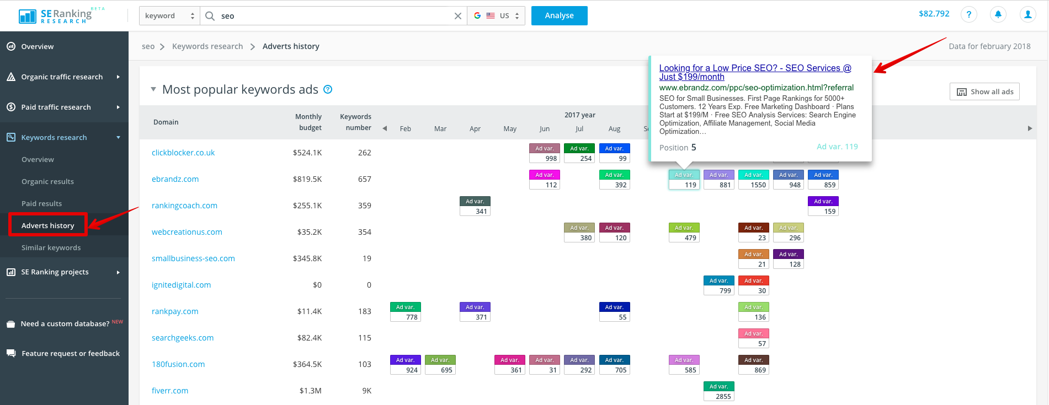Select ebrandz ad variation 1550
Viewport: 1049px width, 405px height.
[x=754, y=180]
